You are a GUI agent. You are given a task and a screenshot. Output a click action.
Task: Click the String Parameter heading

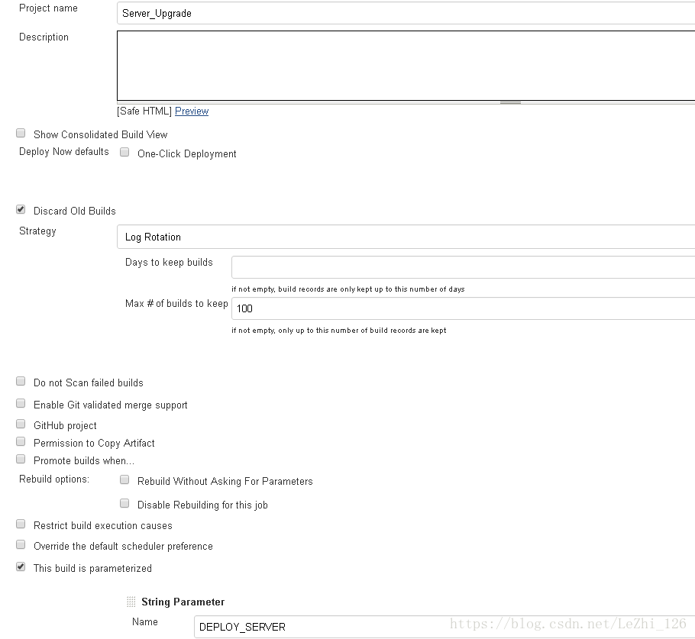point(183,602)
